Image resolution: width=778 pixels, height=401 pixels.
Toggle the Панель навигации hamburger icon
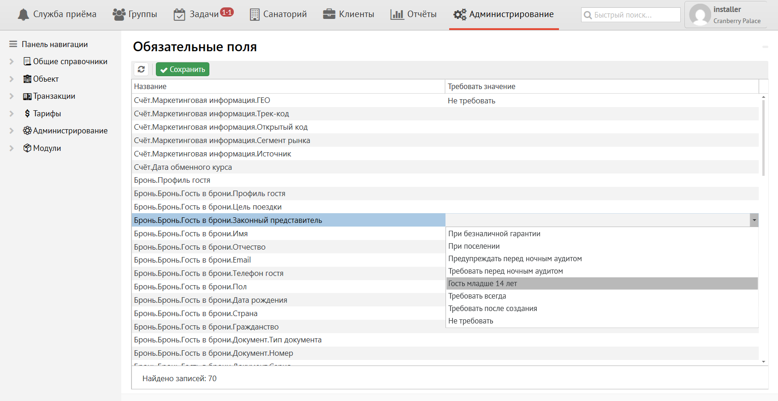pos(13,44)
